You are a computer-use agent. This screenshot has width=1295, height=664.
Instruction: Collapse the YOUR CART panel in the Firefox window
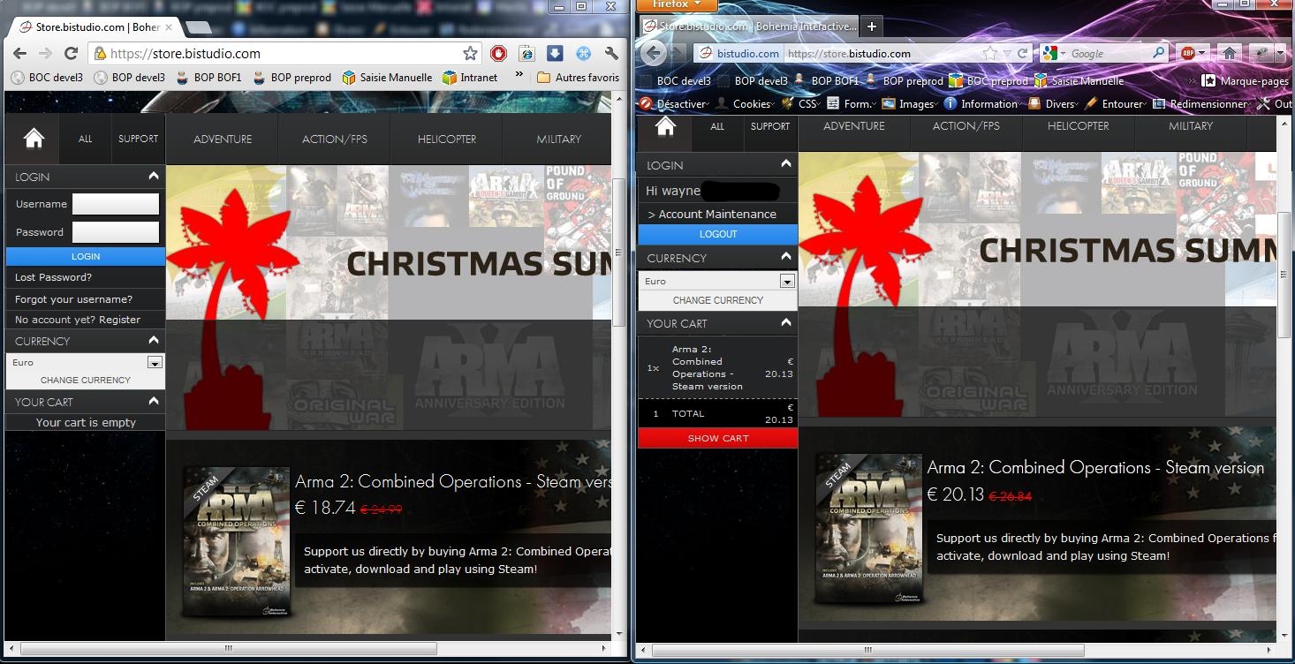pyautogui.click(x=785, y=323)
